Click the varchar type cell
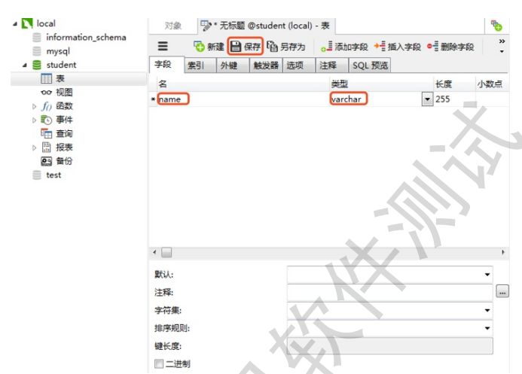 (376, 99)
